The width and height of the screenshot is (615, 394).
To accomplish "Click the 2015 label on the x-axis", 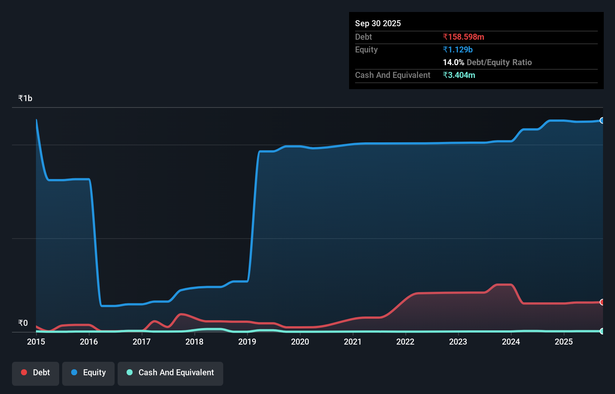I will (x=36, y=342).
